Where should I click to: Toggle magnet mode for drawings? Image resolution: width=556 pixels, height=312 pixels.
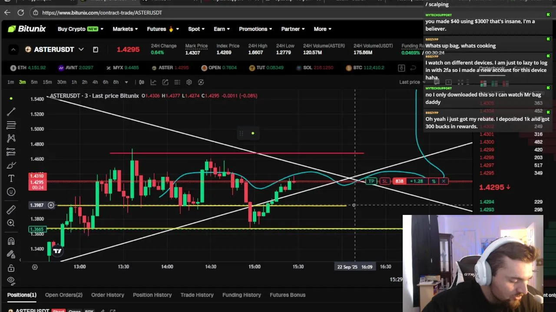click(11, 241)
